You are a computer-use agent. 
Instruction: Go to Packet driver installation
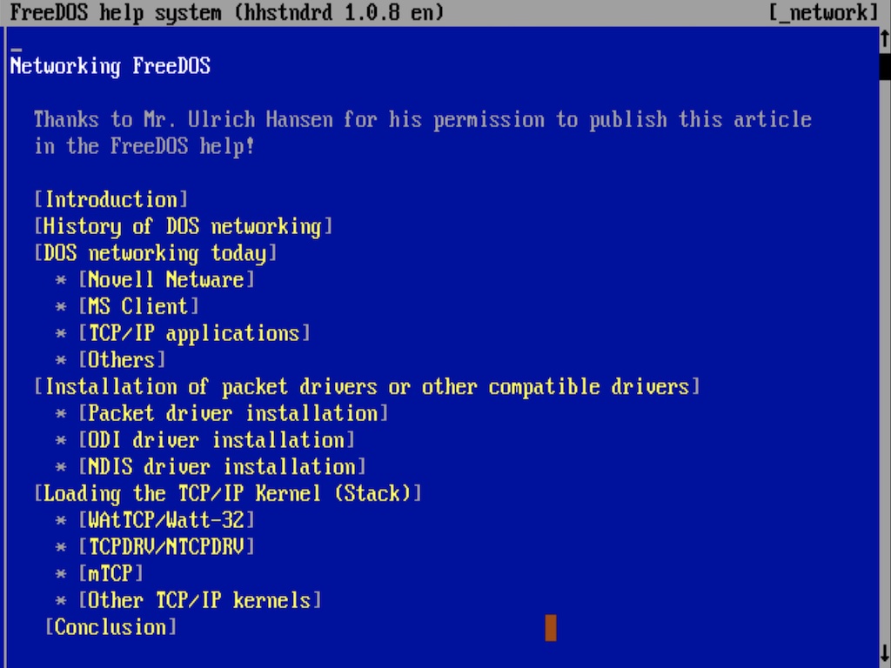pyautogui.click(x=233, y=413)
